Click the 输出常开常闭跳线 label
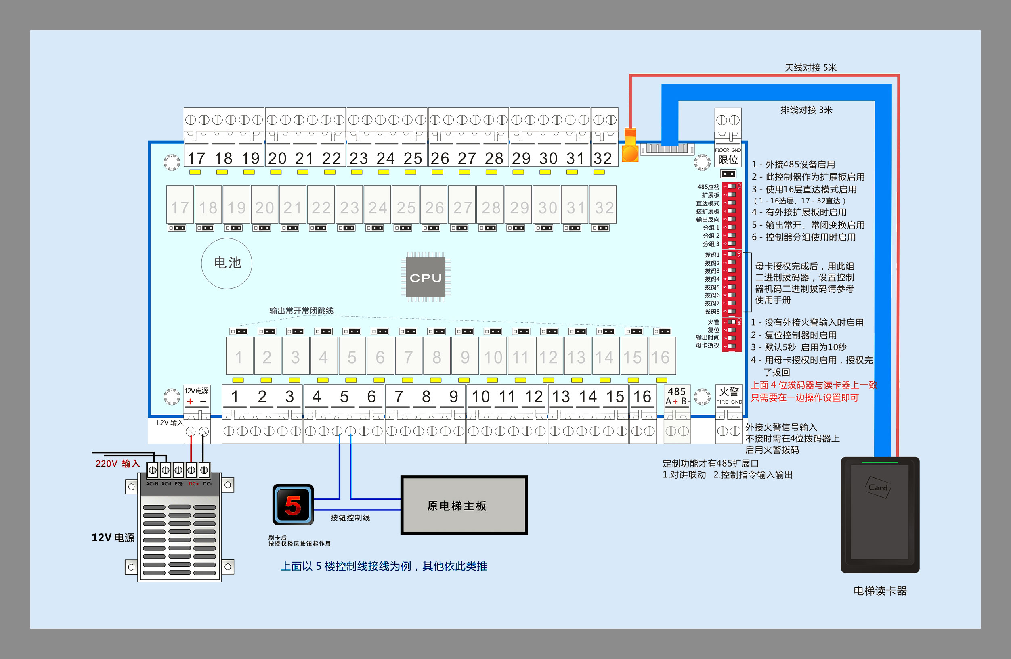Image resolution: width=1011 pixels, height=659 pixels. [x=301, y=310]
